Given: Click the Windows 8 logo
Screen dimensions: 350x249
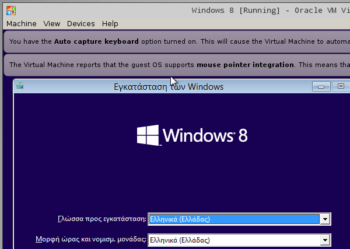Looking at the screenshot, I should click(x=192, y=135).
